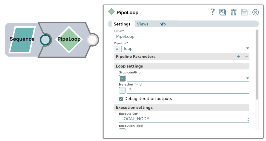The width and height of the screenshot is (266, 141).
Task: Delete snap using the trash icon
Action: (233, 12)
